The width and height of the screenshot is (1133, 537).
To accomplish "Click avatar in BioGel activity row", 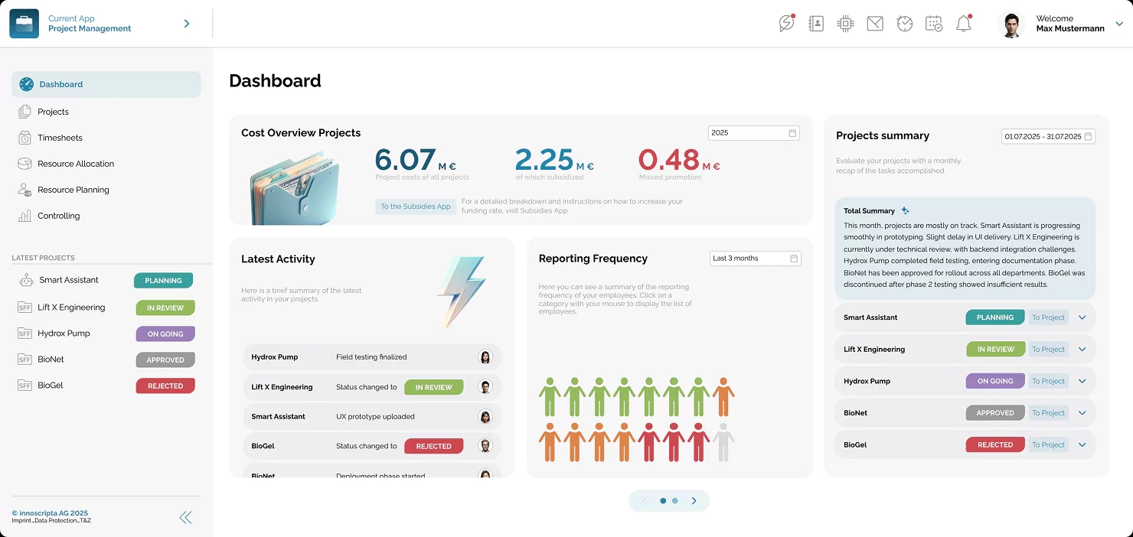I will point(485,446).
